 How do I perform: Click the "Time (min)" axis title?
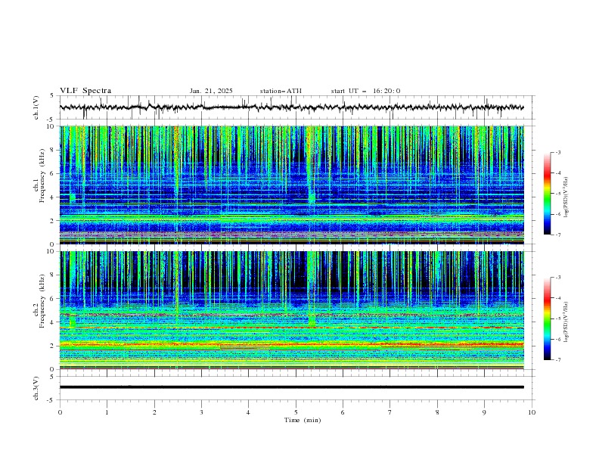[x=303, y=420]
